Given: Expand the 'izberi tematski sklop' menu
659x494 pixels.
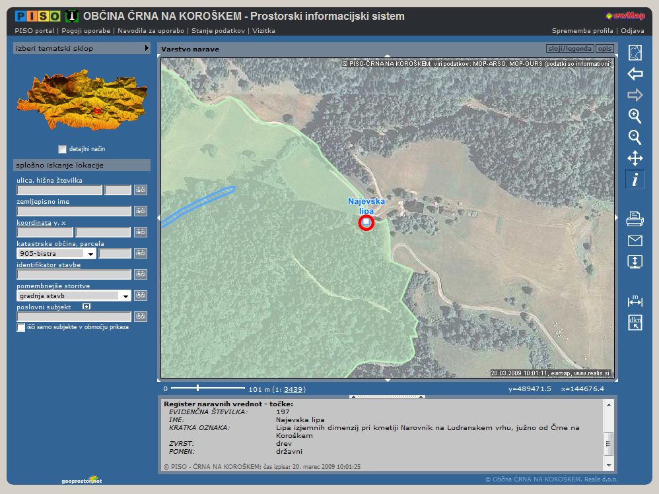Looking at the screenshot, I should (x=147, y=48).
